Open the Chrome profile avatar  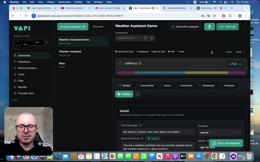[x=240, y=16]
